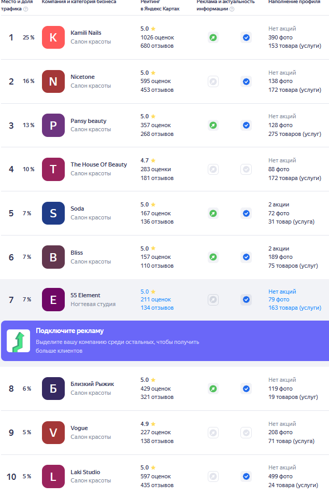Screen dimensions: 329x498
Task: Click the help icon next to traffic share header
Action: [x=26, y=9]
